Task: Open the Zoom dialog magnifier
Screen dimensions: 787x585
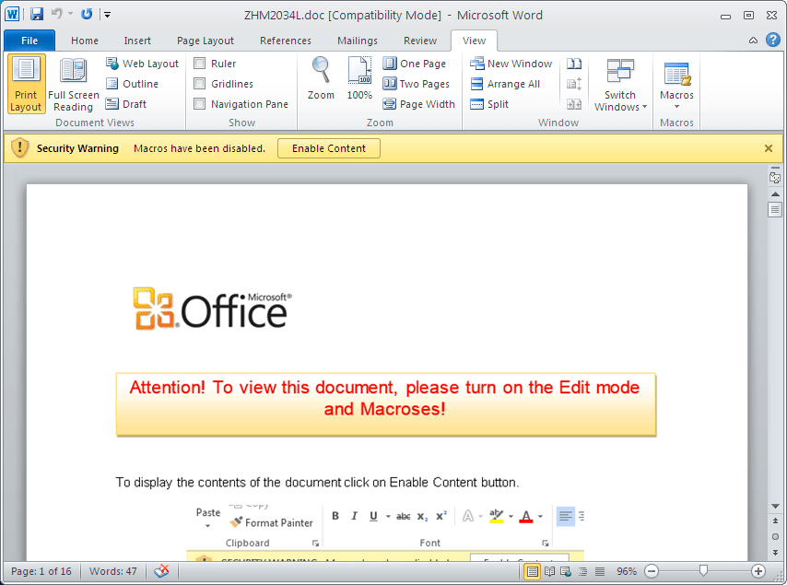Action: [x=321, y=77]
